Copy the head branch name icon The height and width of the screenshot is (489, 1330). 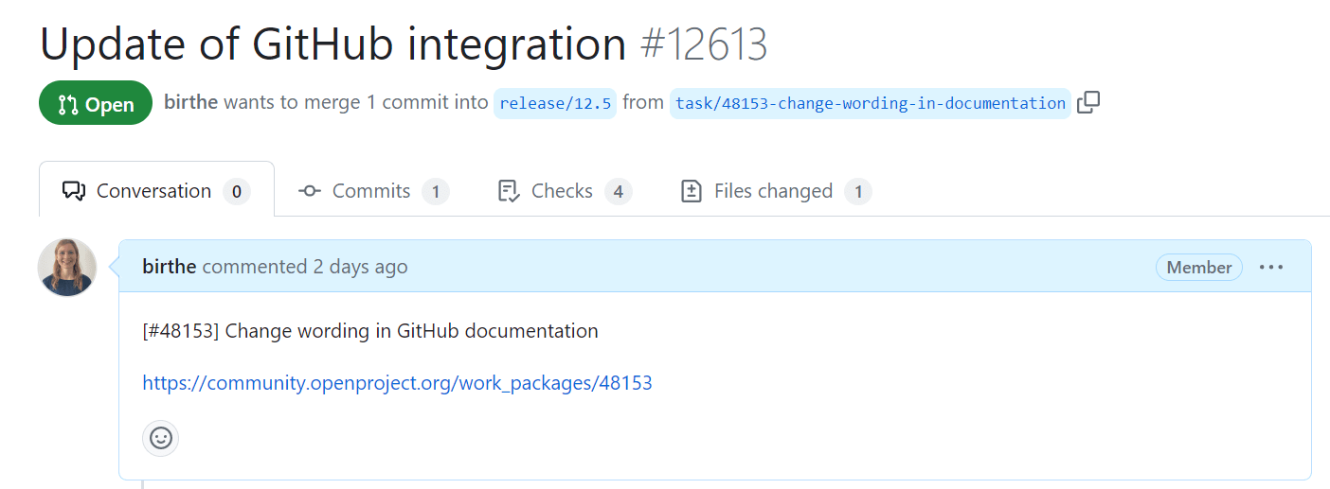tap(1088, 102)
